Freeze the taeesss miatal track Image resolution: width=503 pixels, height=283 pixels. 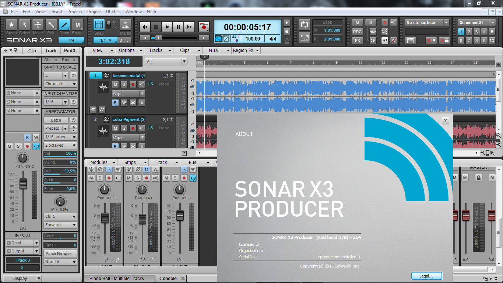tap(133, 103)
